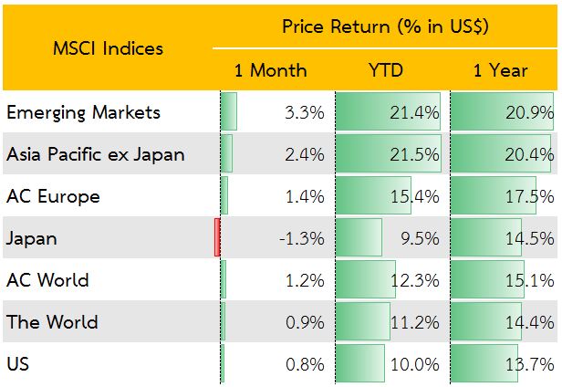Select the Emerging Markets row label
The width and height of the screenshot is (562, 387).
coord(83,112)
